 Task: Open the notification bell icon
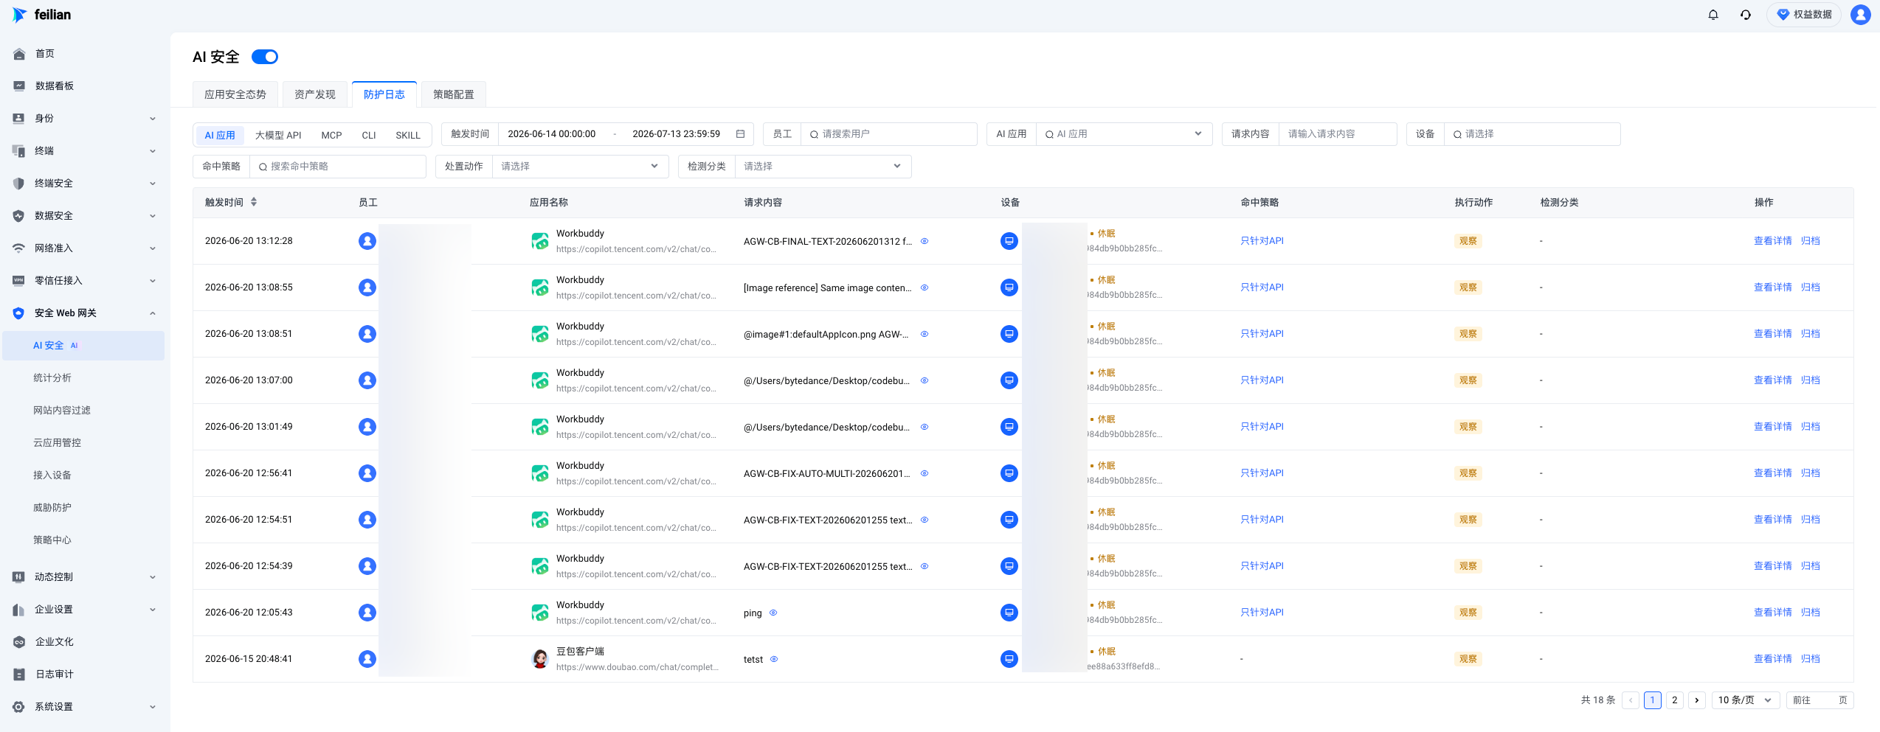coord(1713,15)
